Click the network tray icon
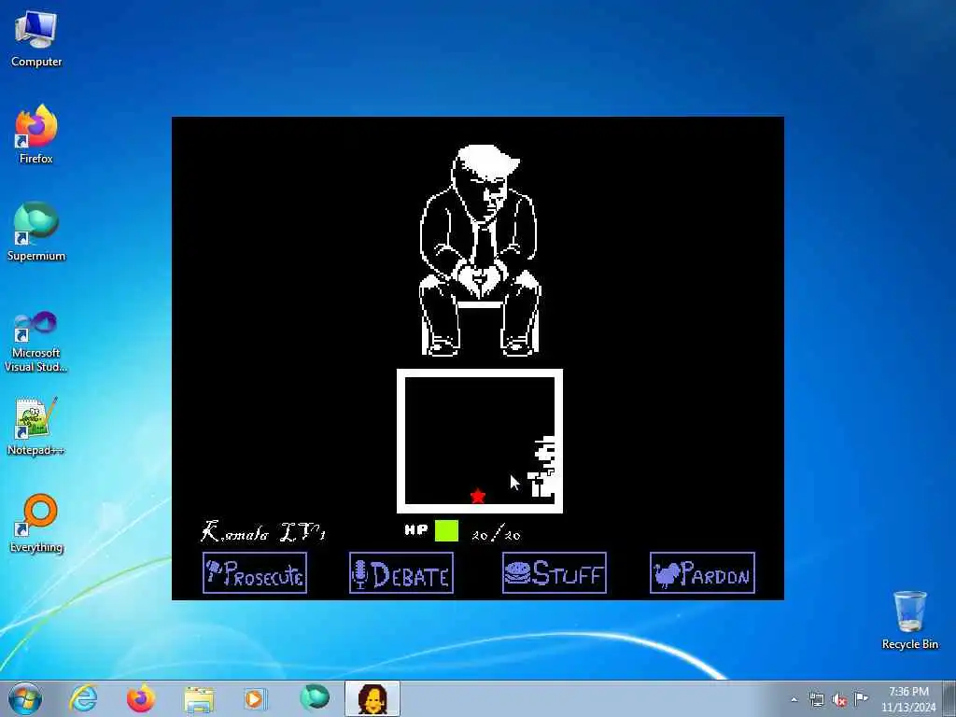The image size is (956, 717). point(816,699)
